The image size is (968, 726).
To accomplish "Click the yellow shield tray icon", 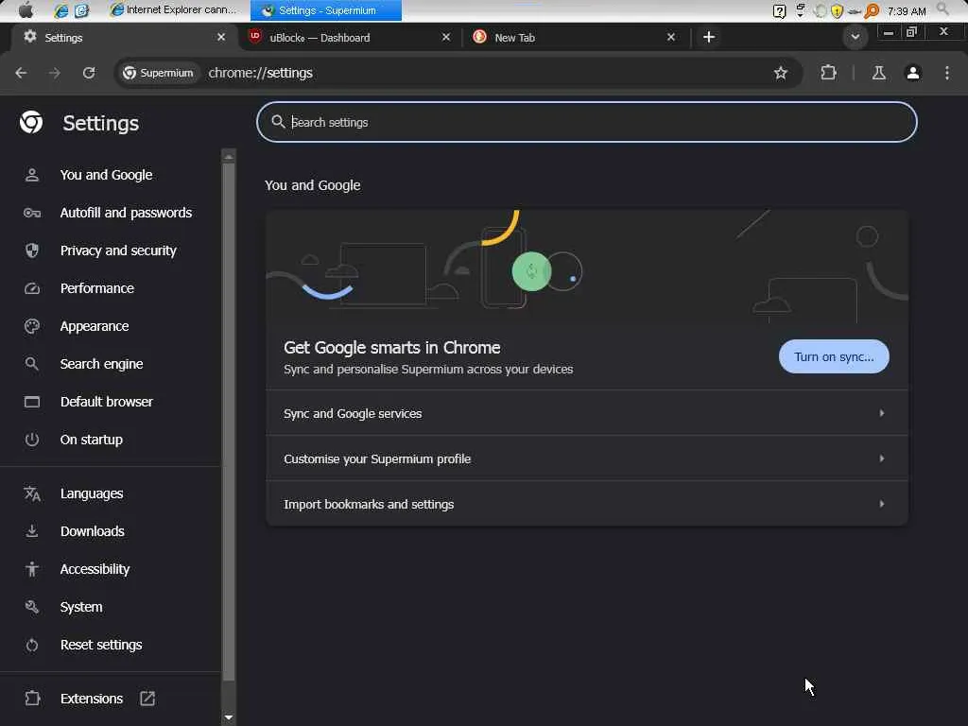I will coord(837,11).
